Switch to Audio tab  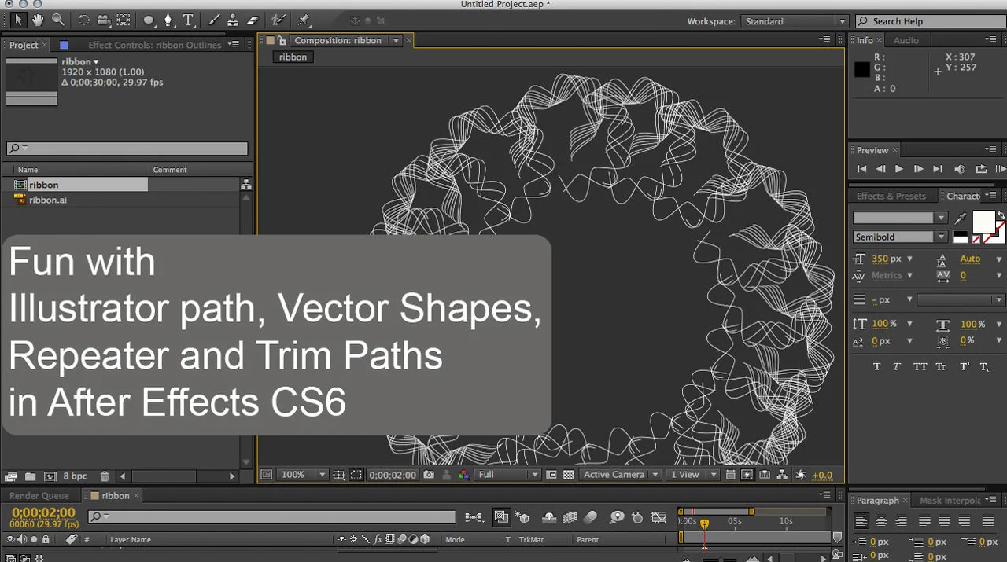(x=906, y=40)
